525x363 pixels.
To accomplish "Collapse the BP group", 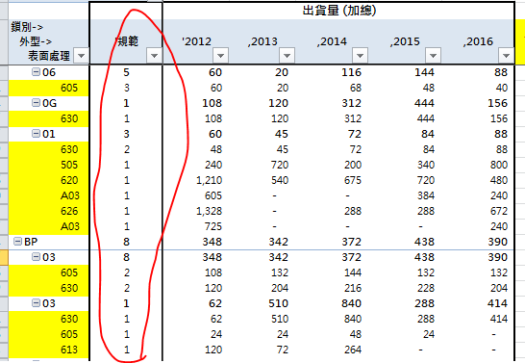I will (x=17, y=242).
